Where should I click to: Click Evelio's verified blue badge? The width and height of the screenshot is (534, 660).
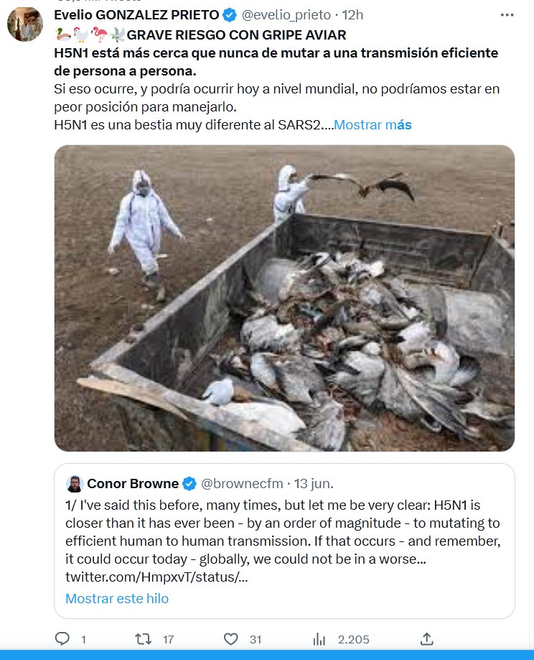228,14
